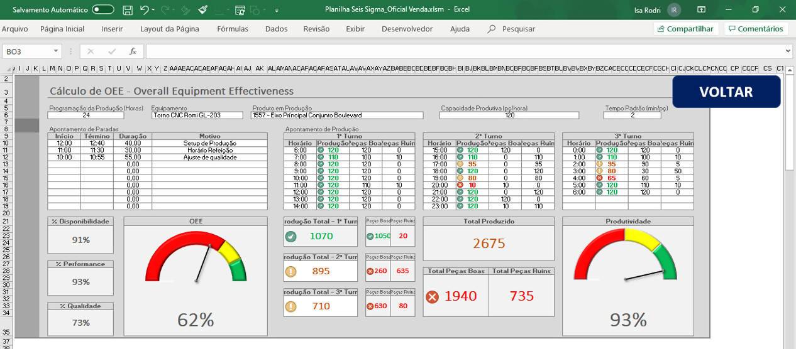
Task: Toggle the Salvamento Automático switch
Action: pyautogui.click(x=103, y=10)
